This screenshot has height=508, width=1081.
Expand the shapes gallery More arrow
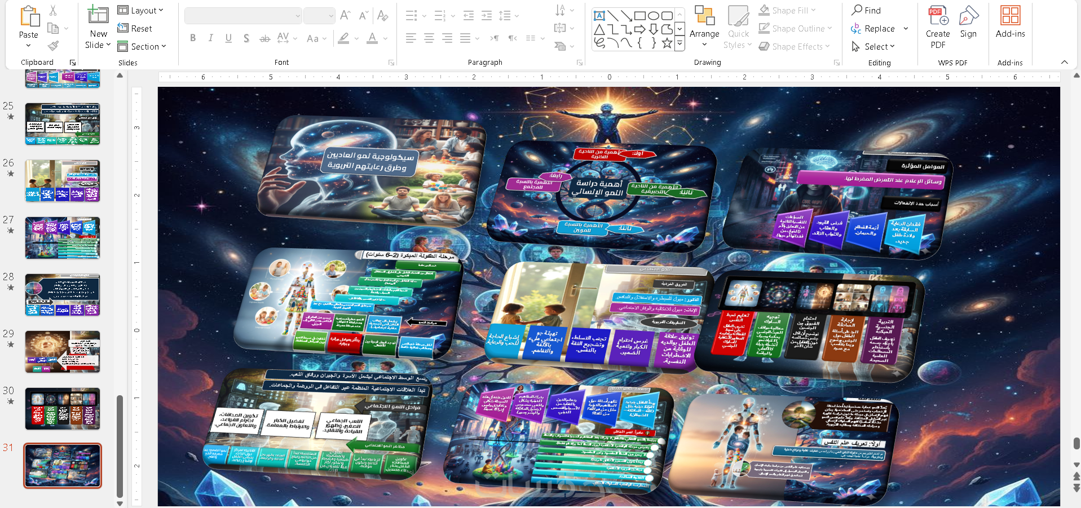[x=680, y=43]
